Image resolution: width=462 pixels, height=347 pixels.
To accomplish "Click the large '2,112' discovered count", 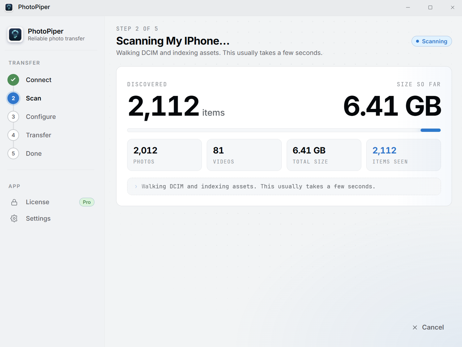I will (164, 106).
